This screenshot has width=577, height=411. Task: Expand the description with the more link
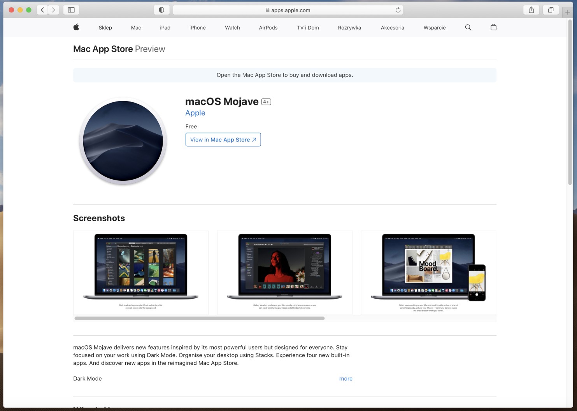tap(345, 378)
